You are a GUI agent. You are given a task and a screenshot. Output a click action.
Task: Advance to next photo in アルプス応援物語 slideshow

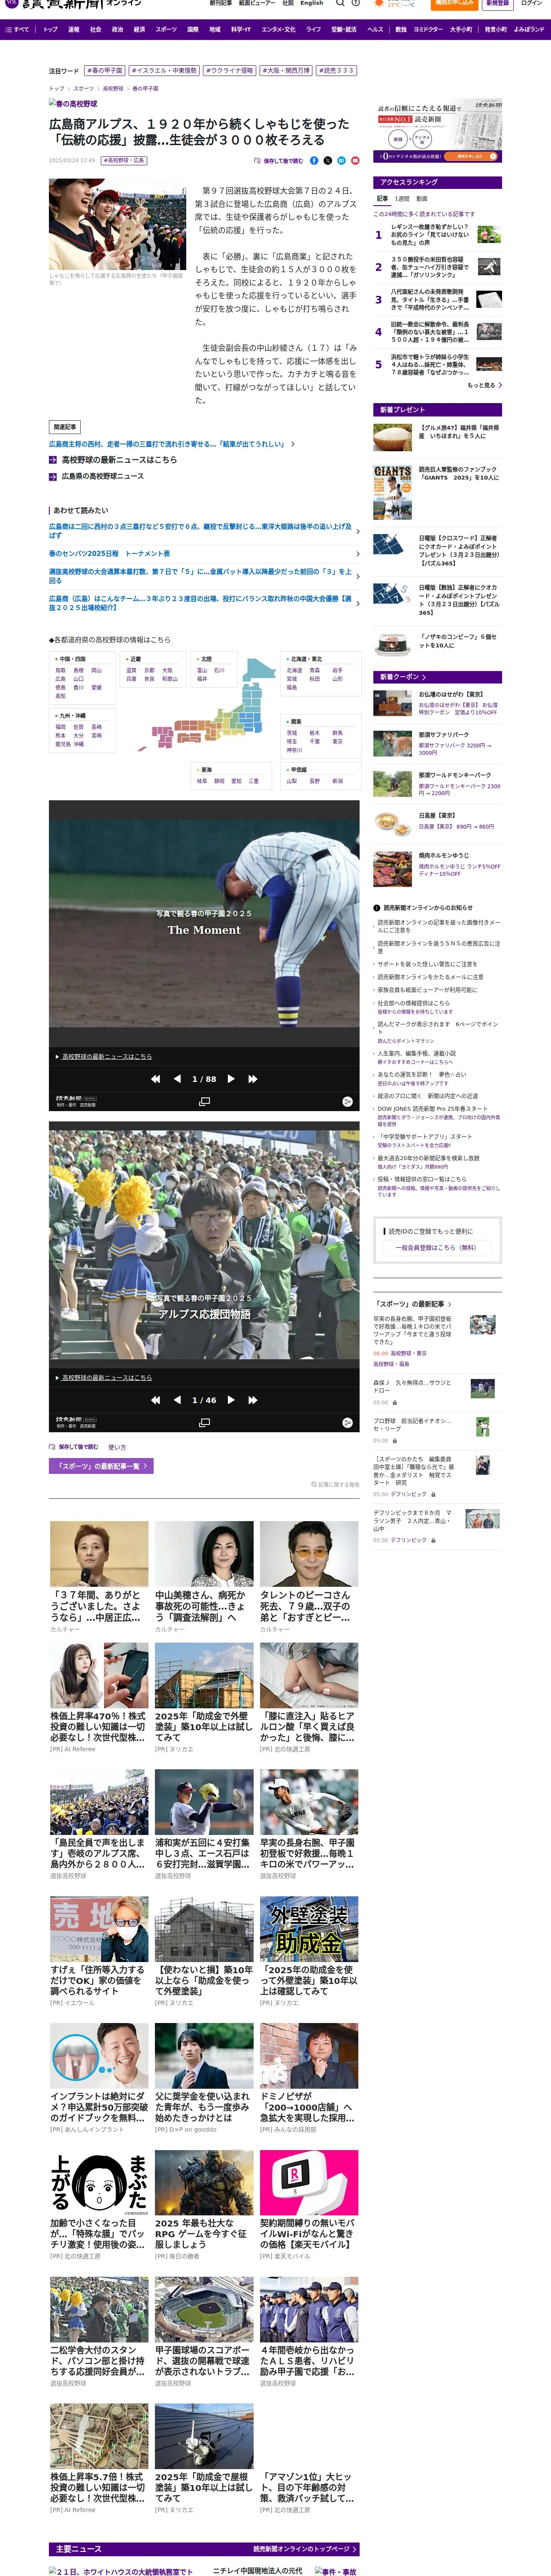coord(231,1400)
